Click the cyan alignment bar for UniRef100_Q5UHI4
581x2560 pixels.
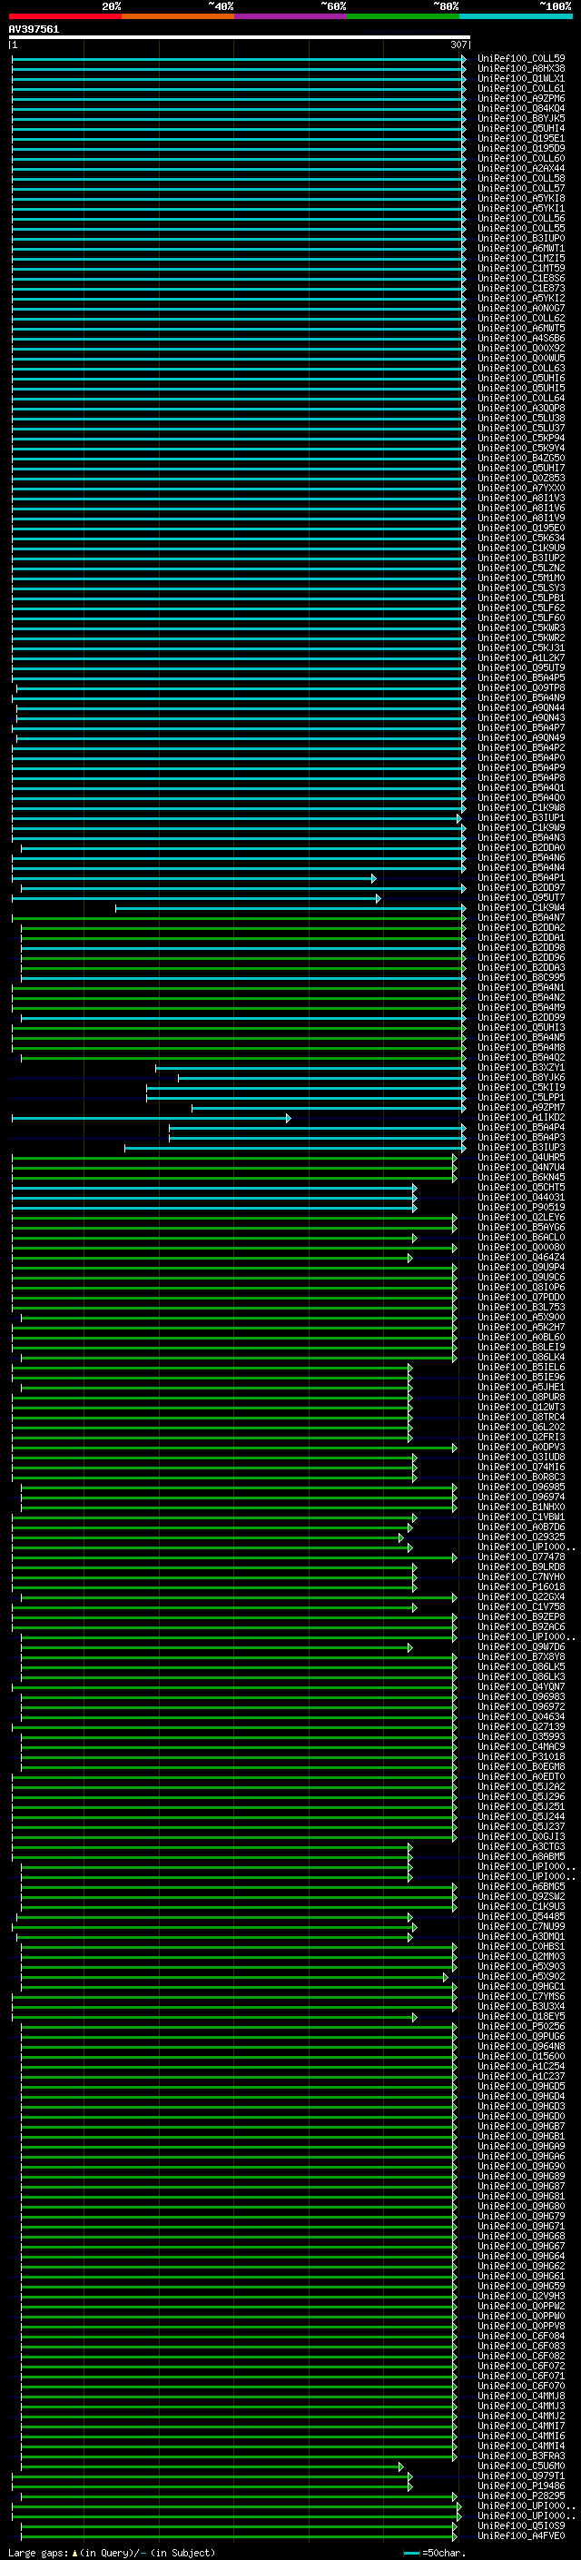pos(239,128)
